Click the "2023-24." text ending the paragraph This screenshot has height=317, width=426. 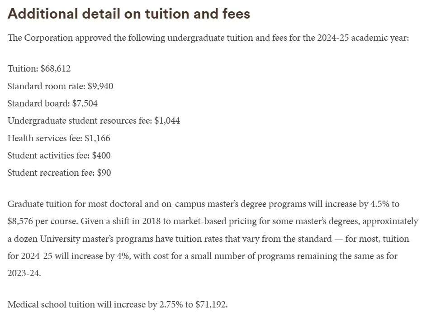tap(24, 274)
